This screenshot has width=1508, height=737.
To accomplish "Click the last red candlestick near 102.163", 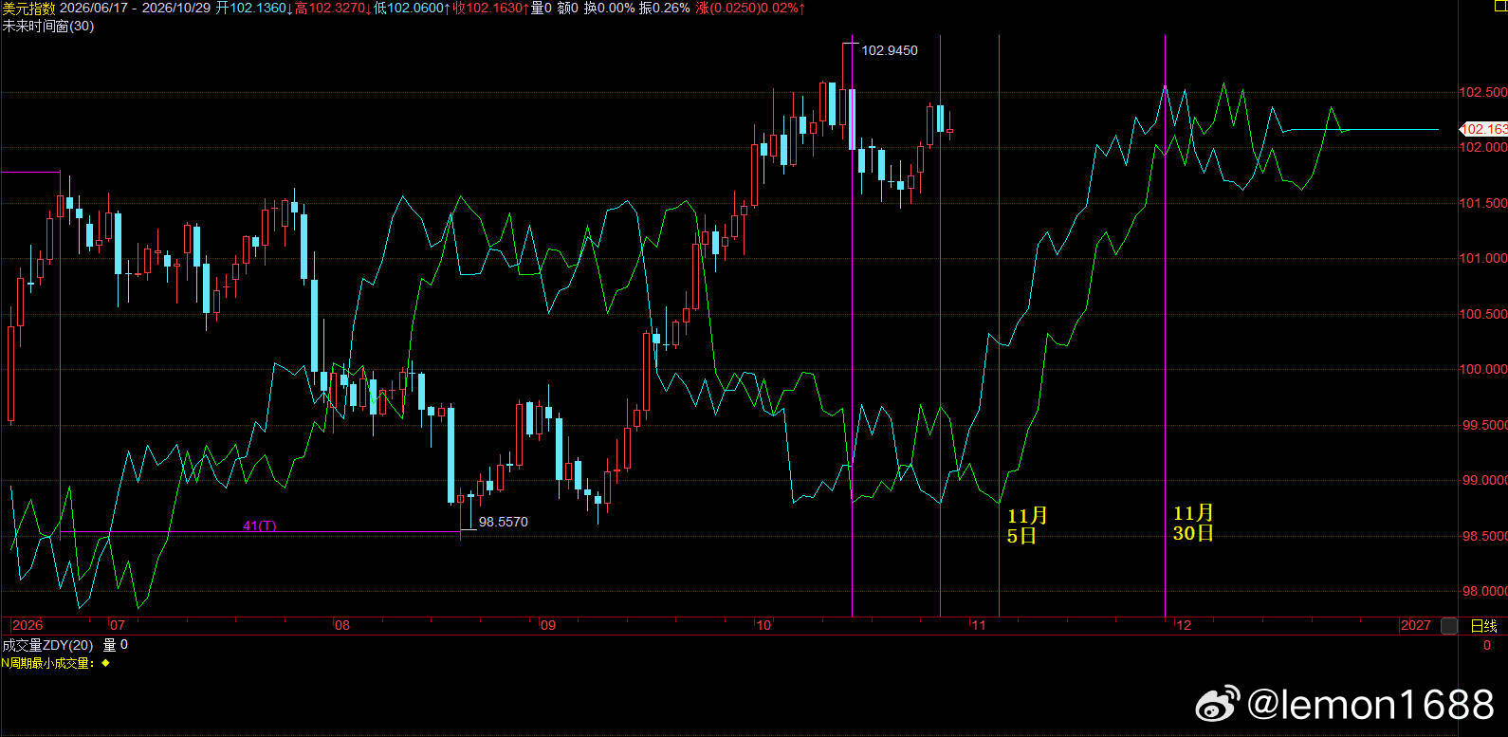I will [x=949, y=130].
